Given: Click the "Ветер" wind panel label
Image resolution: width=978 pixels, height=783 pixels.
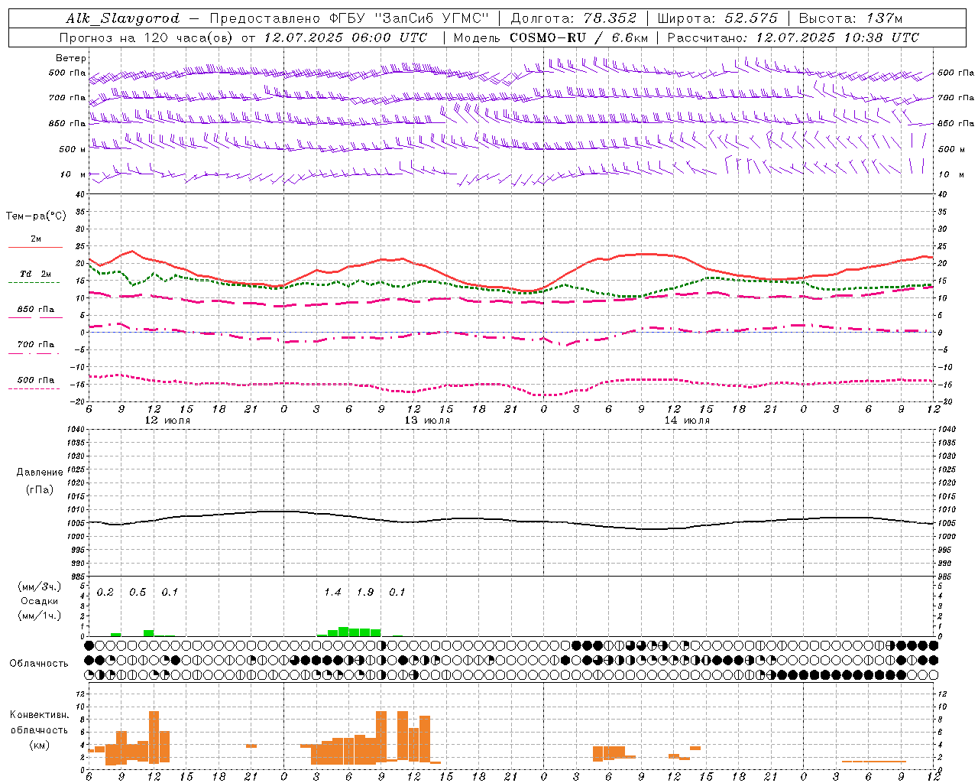Looking at the screenshot, I should [71, 58].
